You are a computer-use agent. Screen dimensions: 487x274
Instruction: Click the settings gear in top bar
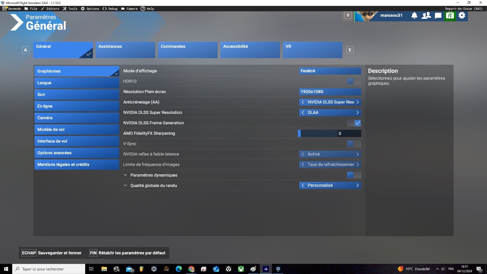(462, 15)
